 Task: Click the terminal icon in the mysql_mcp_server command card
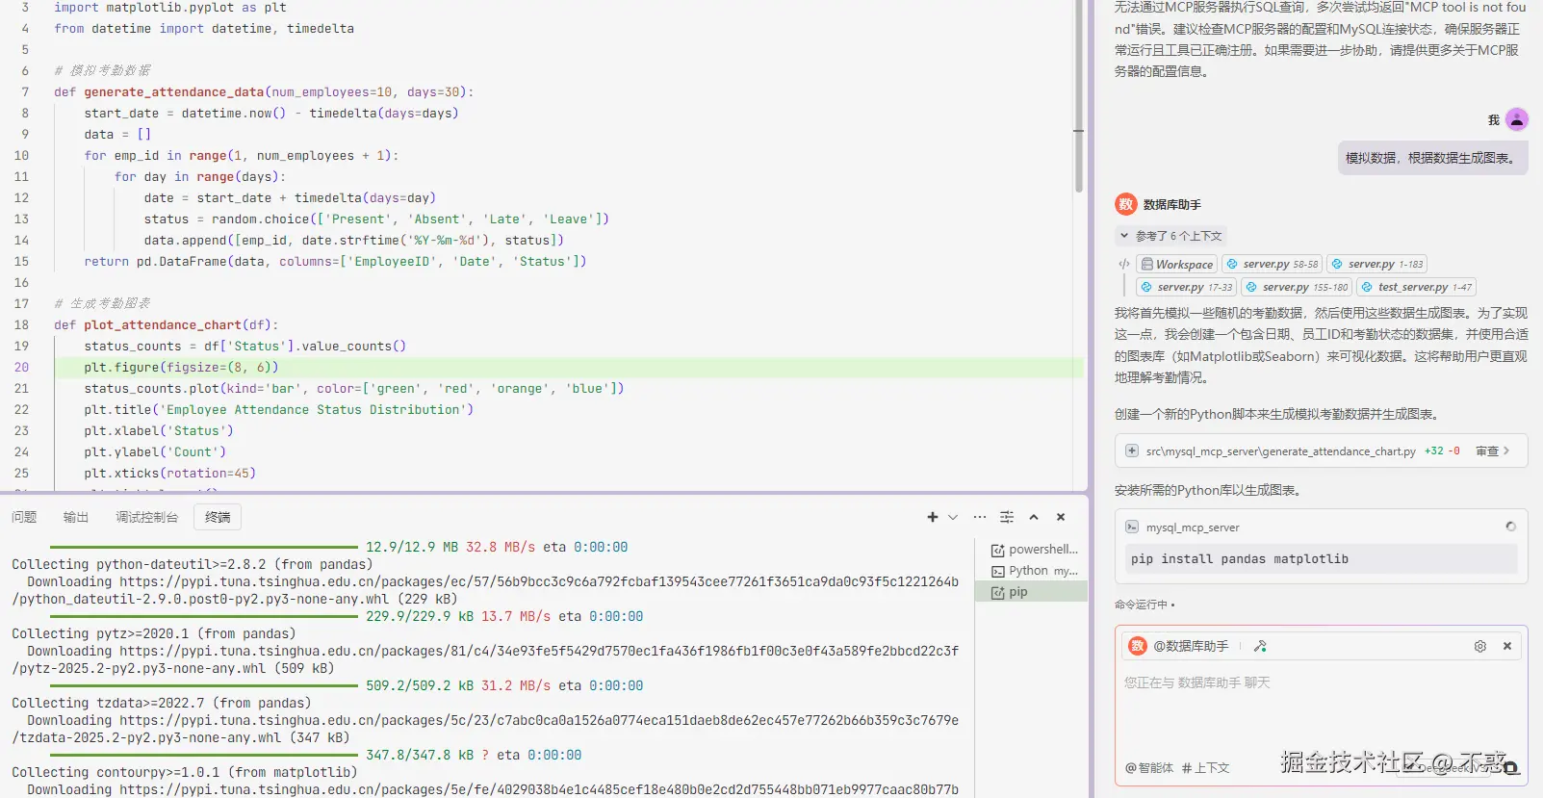[1132, 528]
